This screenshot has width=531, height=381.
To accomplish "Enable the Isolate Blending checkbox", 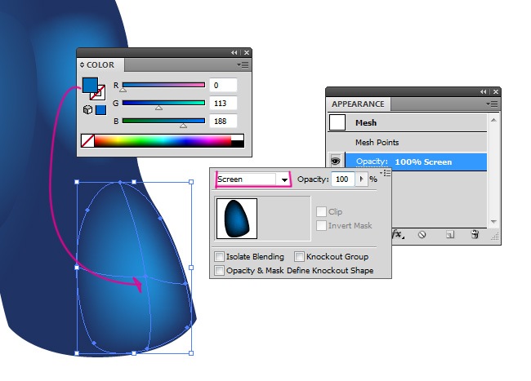I will pyautogui.click(x=219, y=257).
